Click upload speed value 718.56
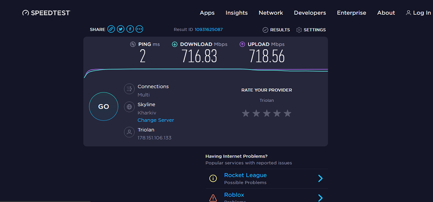The height and width of the screenshot is (202, 433). (267, 56)
